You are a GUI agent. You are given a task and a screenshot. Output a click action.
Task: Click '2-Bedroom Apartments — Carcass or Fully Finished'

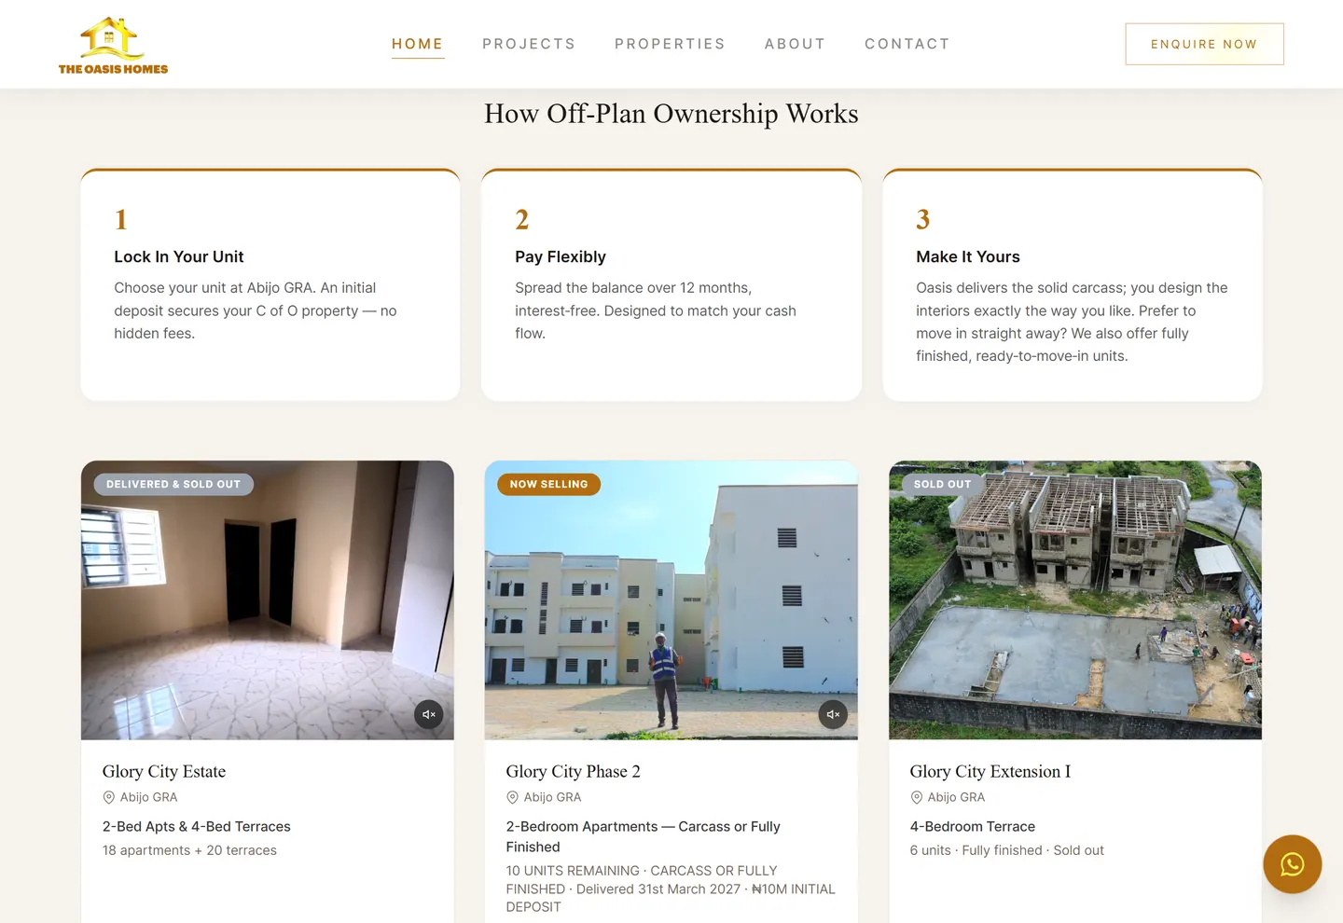tap(644, 836)
